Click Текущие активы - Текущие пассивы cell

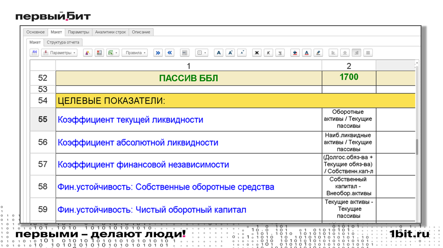pos(349,209)
